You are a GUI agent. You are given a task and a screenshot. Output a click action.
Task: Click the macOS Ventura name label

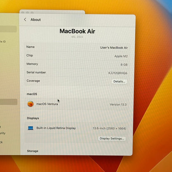(x=47, y=104)
